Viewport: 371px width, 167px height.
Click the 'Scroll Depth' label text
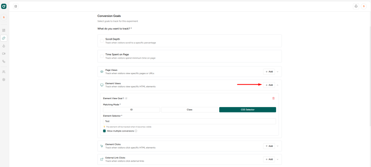tap(113, 39)
